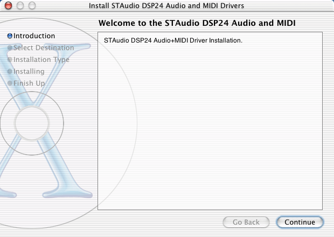Click the Continue button
This screenshot has width=334, height=237.
click(x=300, y=222)
